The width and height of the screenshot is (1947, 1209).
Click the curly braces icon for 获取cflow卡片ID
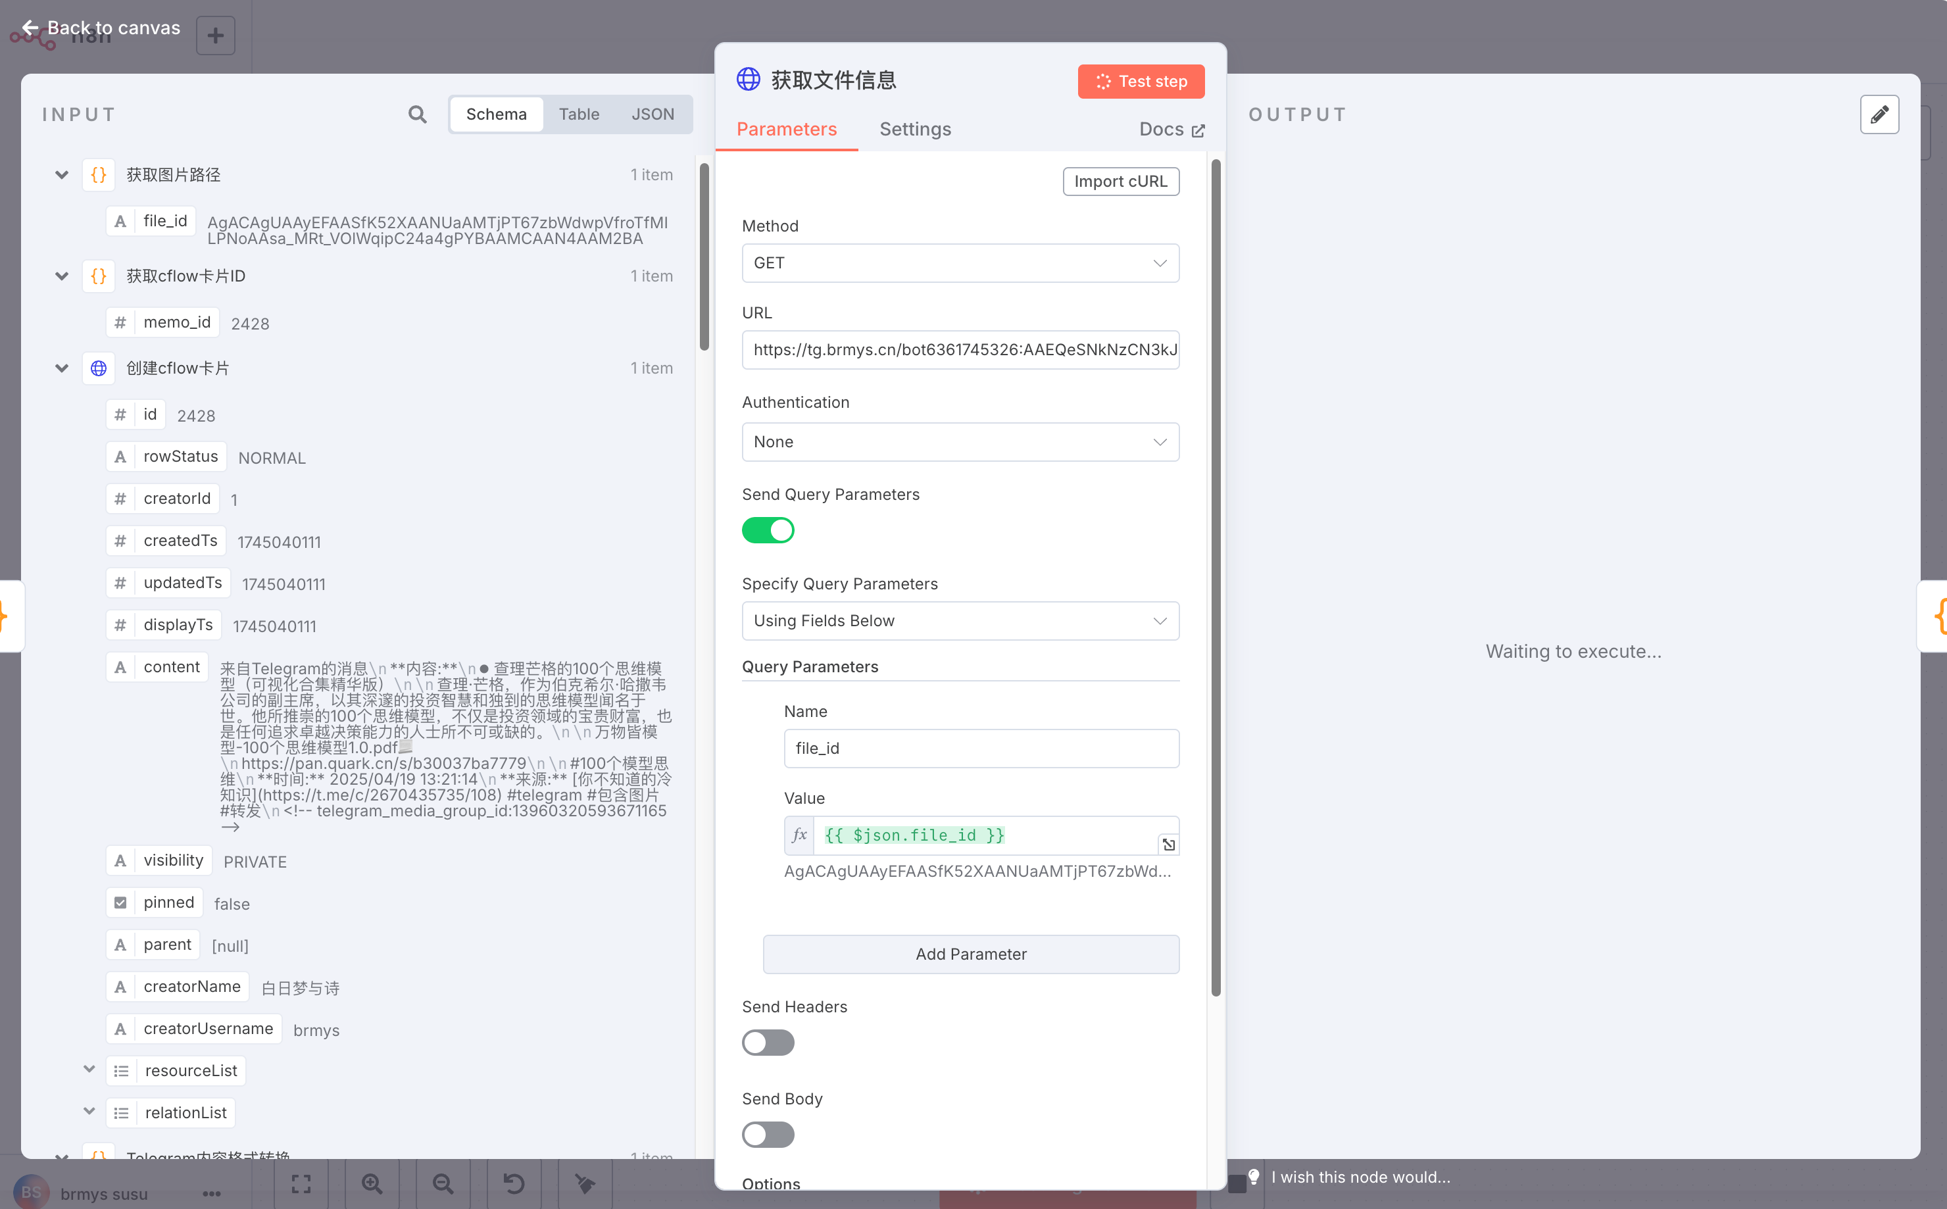tap(99, 276)
